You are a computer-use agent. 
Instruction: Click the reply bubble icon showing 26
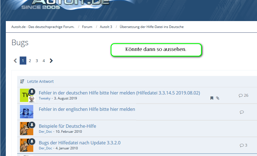click(241, 95)
